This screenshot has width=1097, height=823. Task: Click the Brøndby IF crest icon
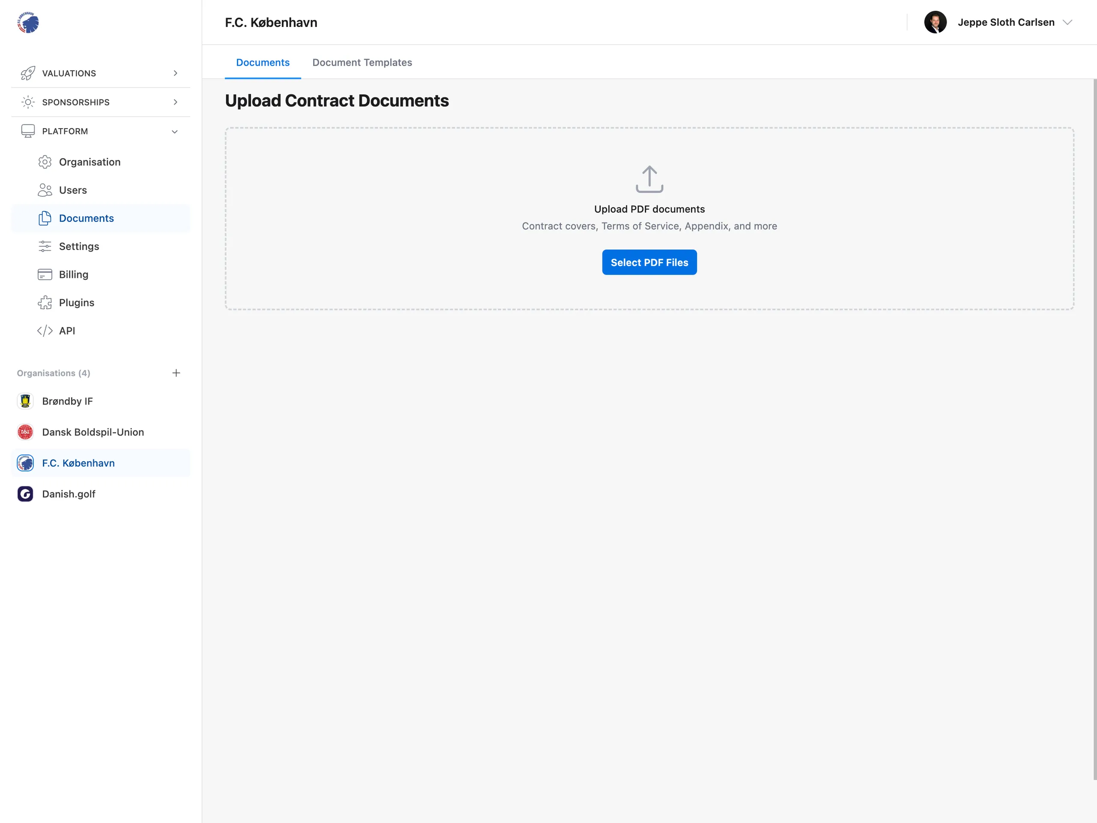25,401
